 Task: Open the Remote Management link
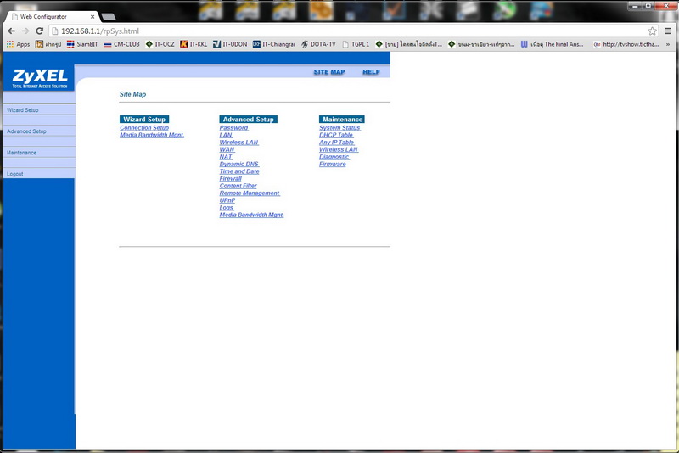click(x=250, y=193)
